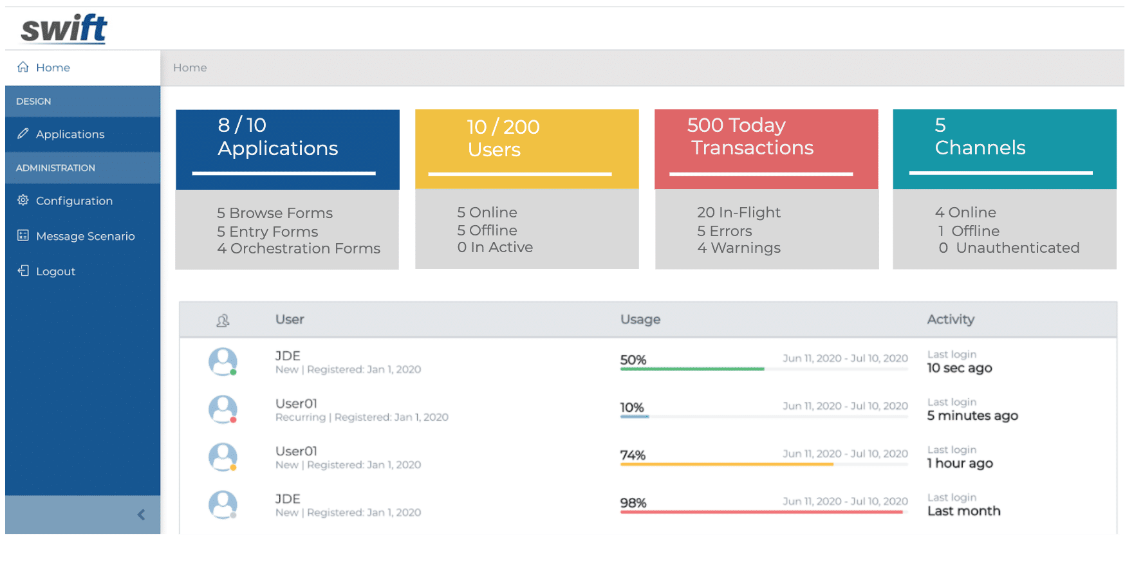Click the avatar of JDE with green status
The height and width of the screenshot is (584, 1134).
pos(223,361)
